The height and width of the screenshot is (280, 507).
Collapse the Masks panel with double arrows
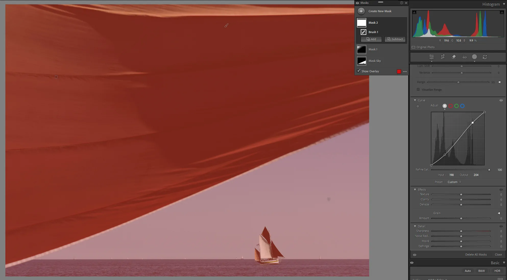[406, 3]
